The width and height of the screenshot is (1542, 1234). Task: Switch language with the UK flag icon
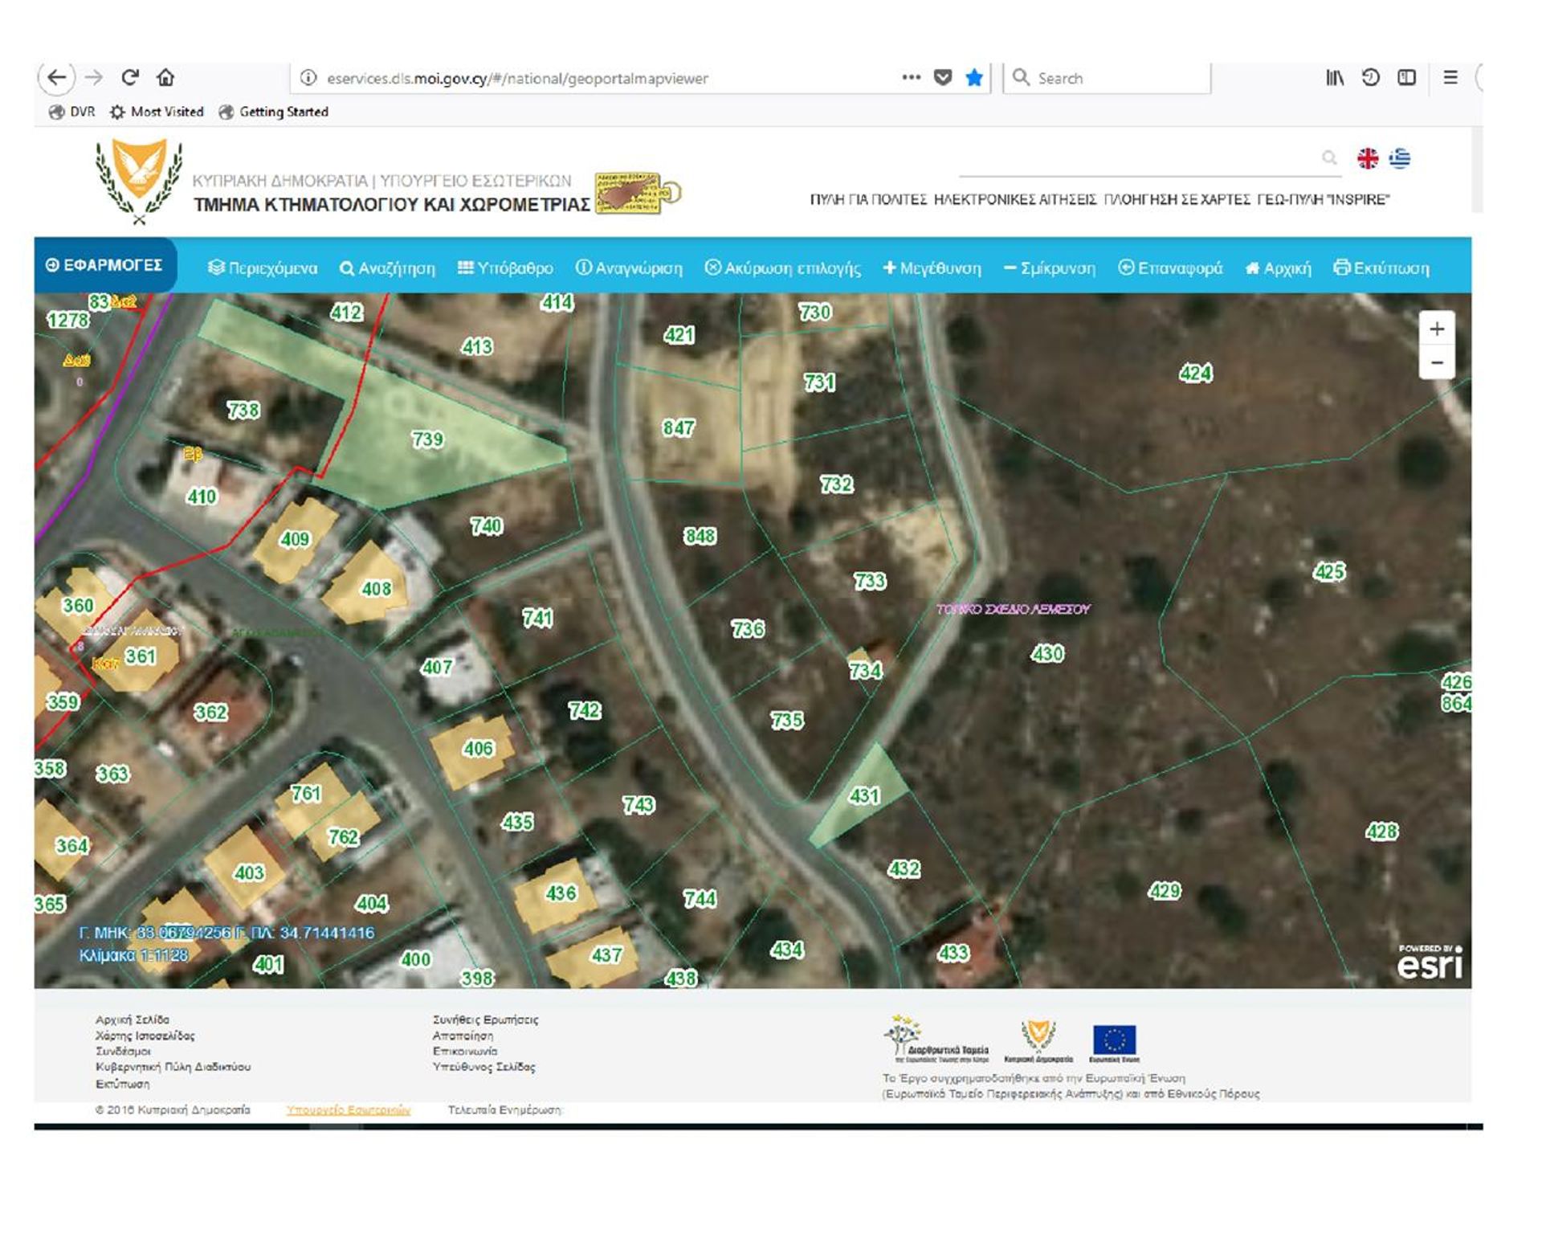1368,158
